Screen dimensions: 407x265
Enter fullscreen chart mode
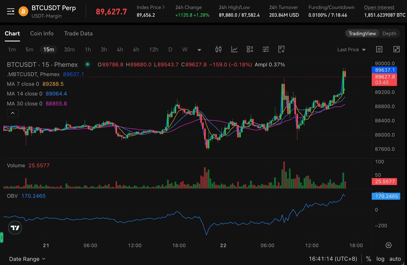[396, 49]
